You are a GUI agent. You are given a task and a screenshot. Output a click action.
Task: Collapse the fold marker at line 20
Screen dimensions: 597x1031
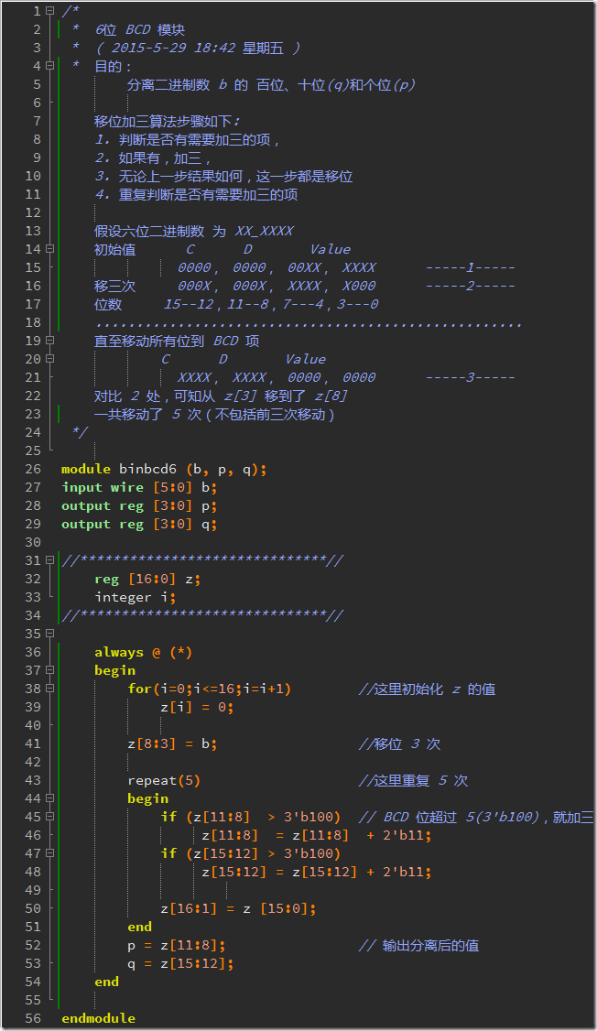click(x=50, y=359)
